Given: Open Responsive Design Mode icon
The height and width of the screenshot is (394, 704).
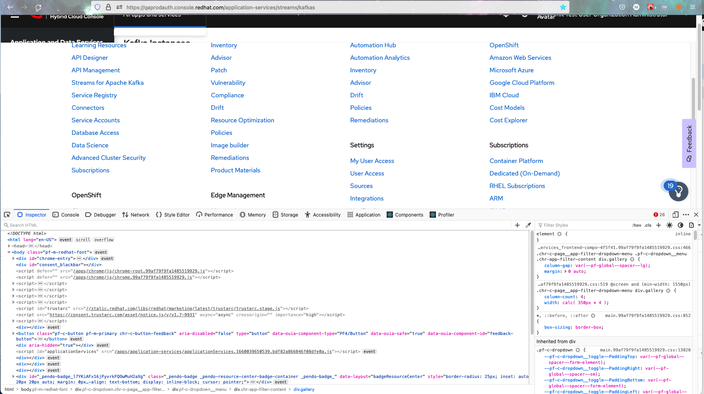Looking at the screenshot, I should click(x=675, y=215).
